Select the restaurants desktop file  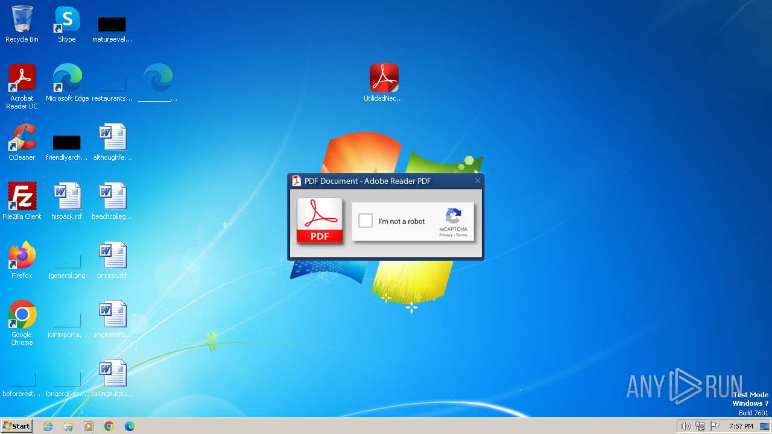(112, 88)
